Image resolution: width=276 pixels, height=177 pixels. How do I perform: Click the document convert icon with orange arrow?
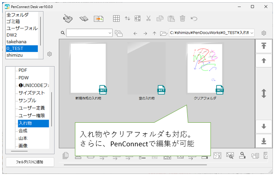(x=99, y=19)
